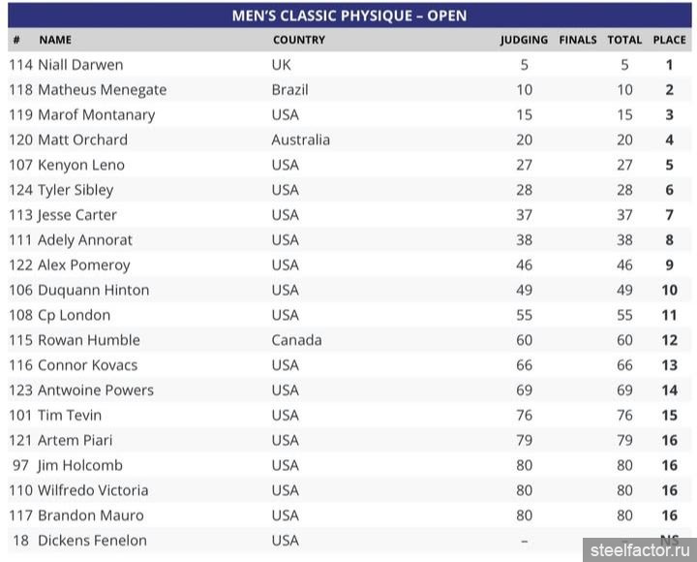
Task: Select competitor name Duquann Hinton
Action: [93, 290]
